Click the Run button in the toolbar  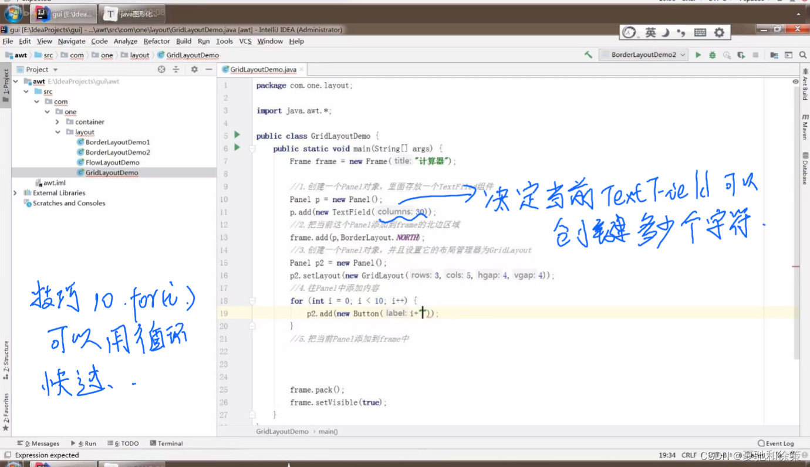pos(698,55)
